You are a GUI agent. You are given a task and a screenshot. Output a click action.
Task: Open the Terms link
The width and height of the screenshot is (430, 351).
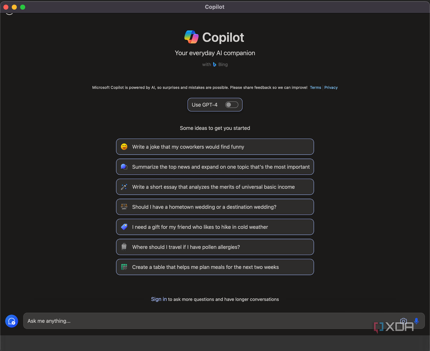tap(315, 88)
